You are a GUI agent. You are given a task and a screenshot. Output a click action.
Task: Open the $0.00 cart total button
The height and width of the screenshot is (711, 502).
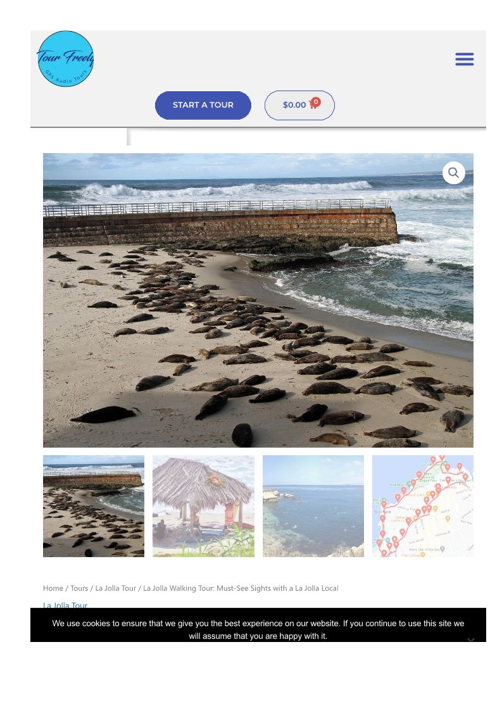300,105
